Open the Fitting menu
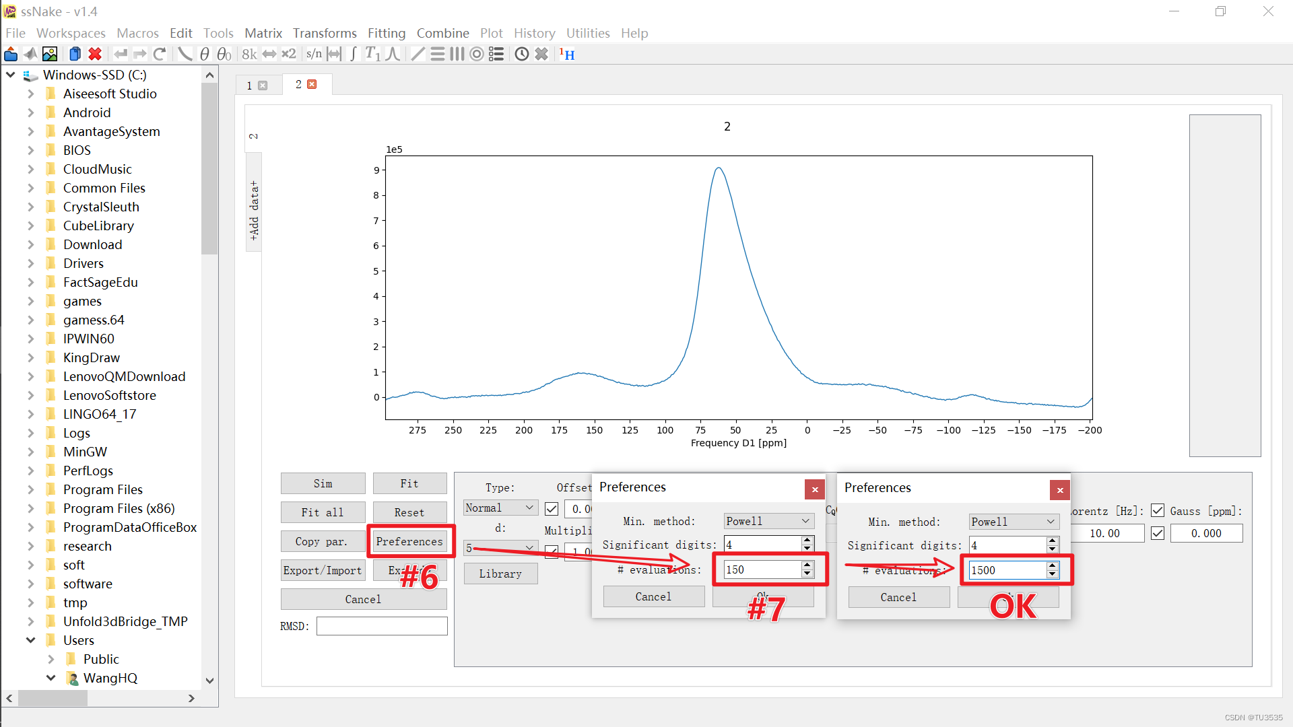The image size is (1293, 727). 386,33
